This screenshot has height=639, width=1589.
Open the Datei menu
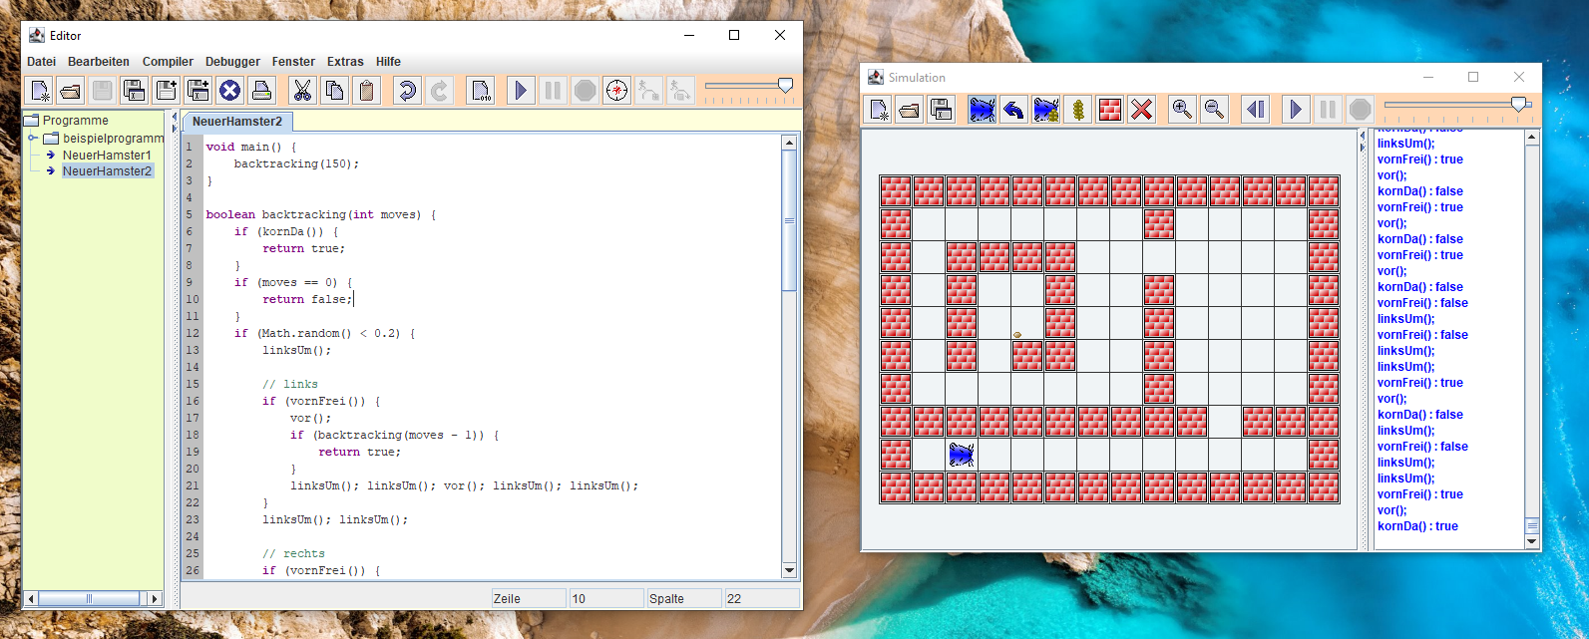(42, 62)
